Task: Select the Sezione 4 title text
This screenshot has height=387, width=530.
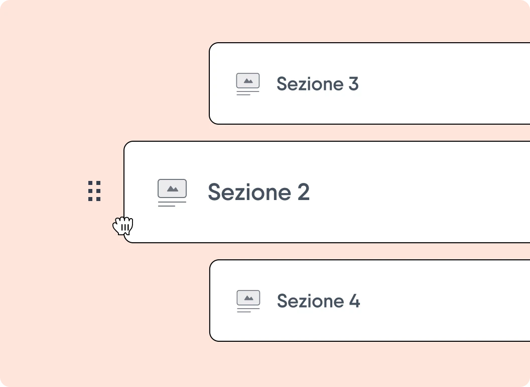Action: coord(318,301)
